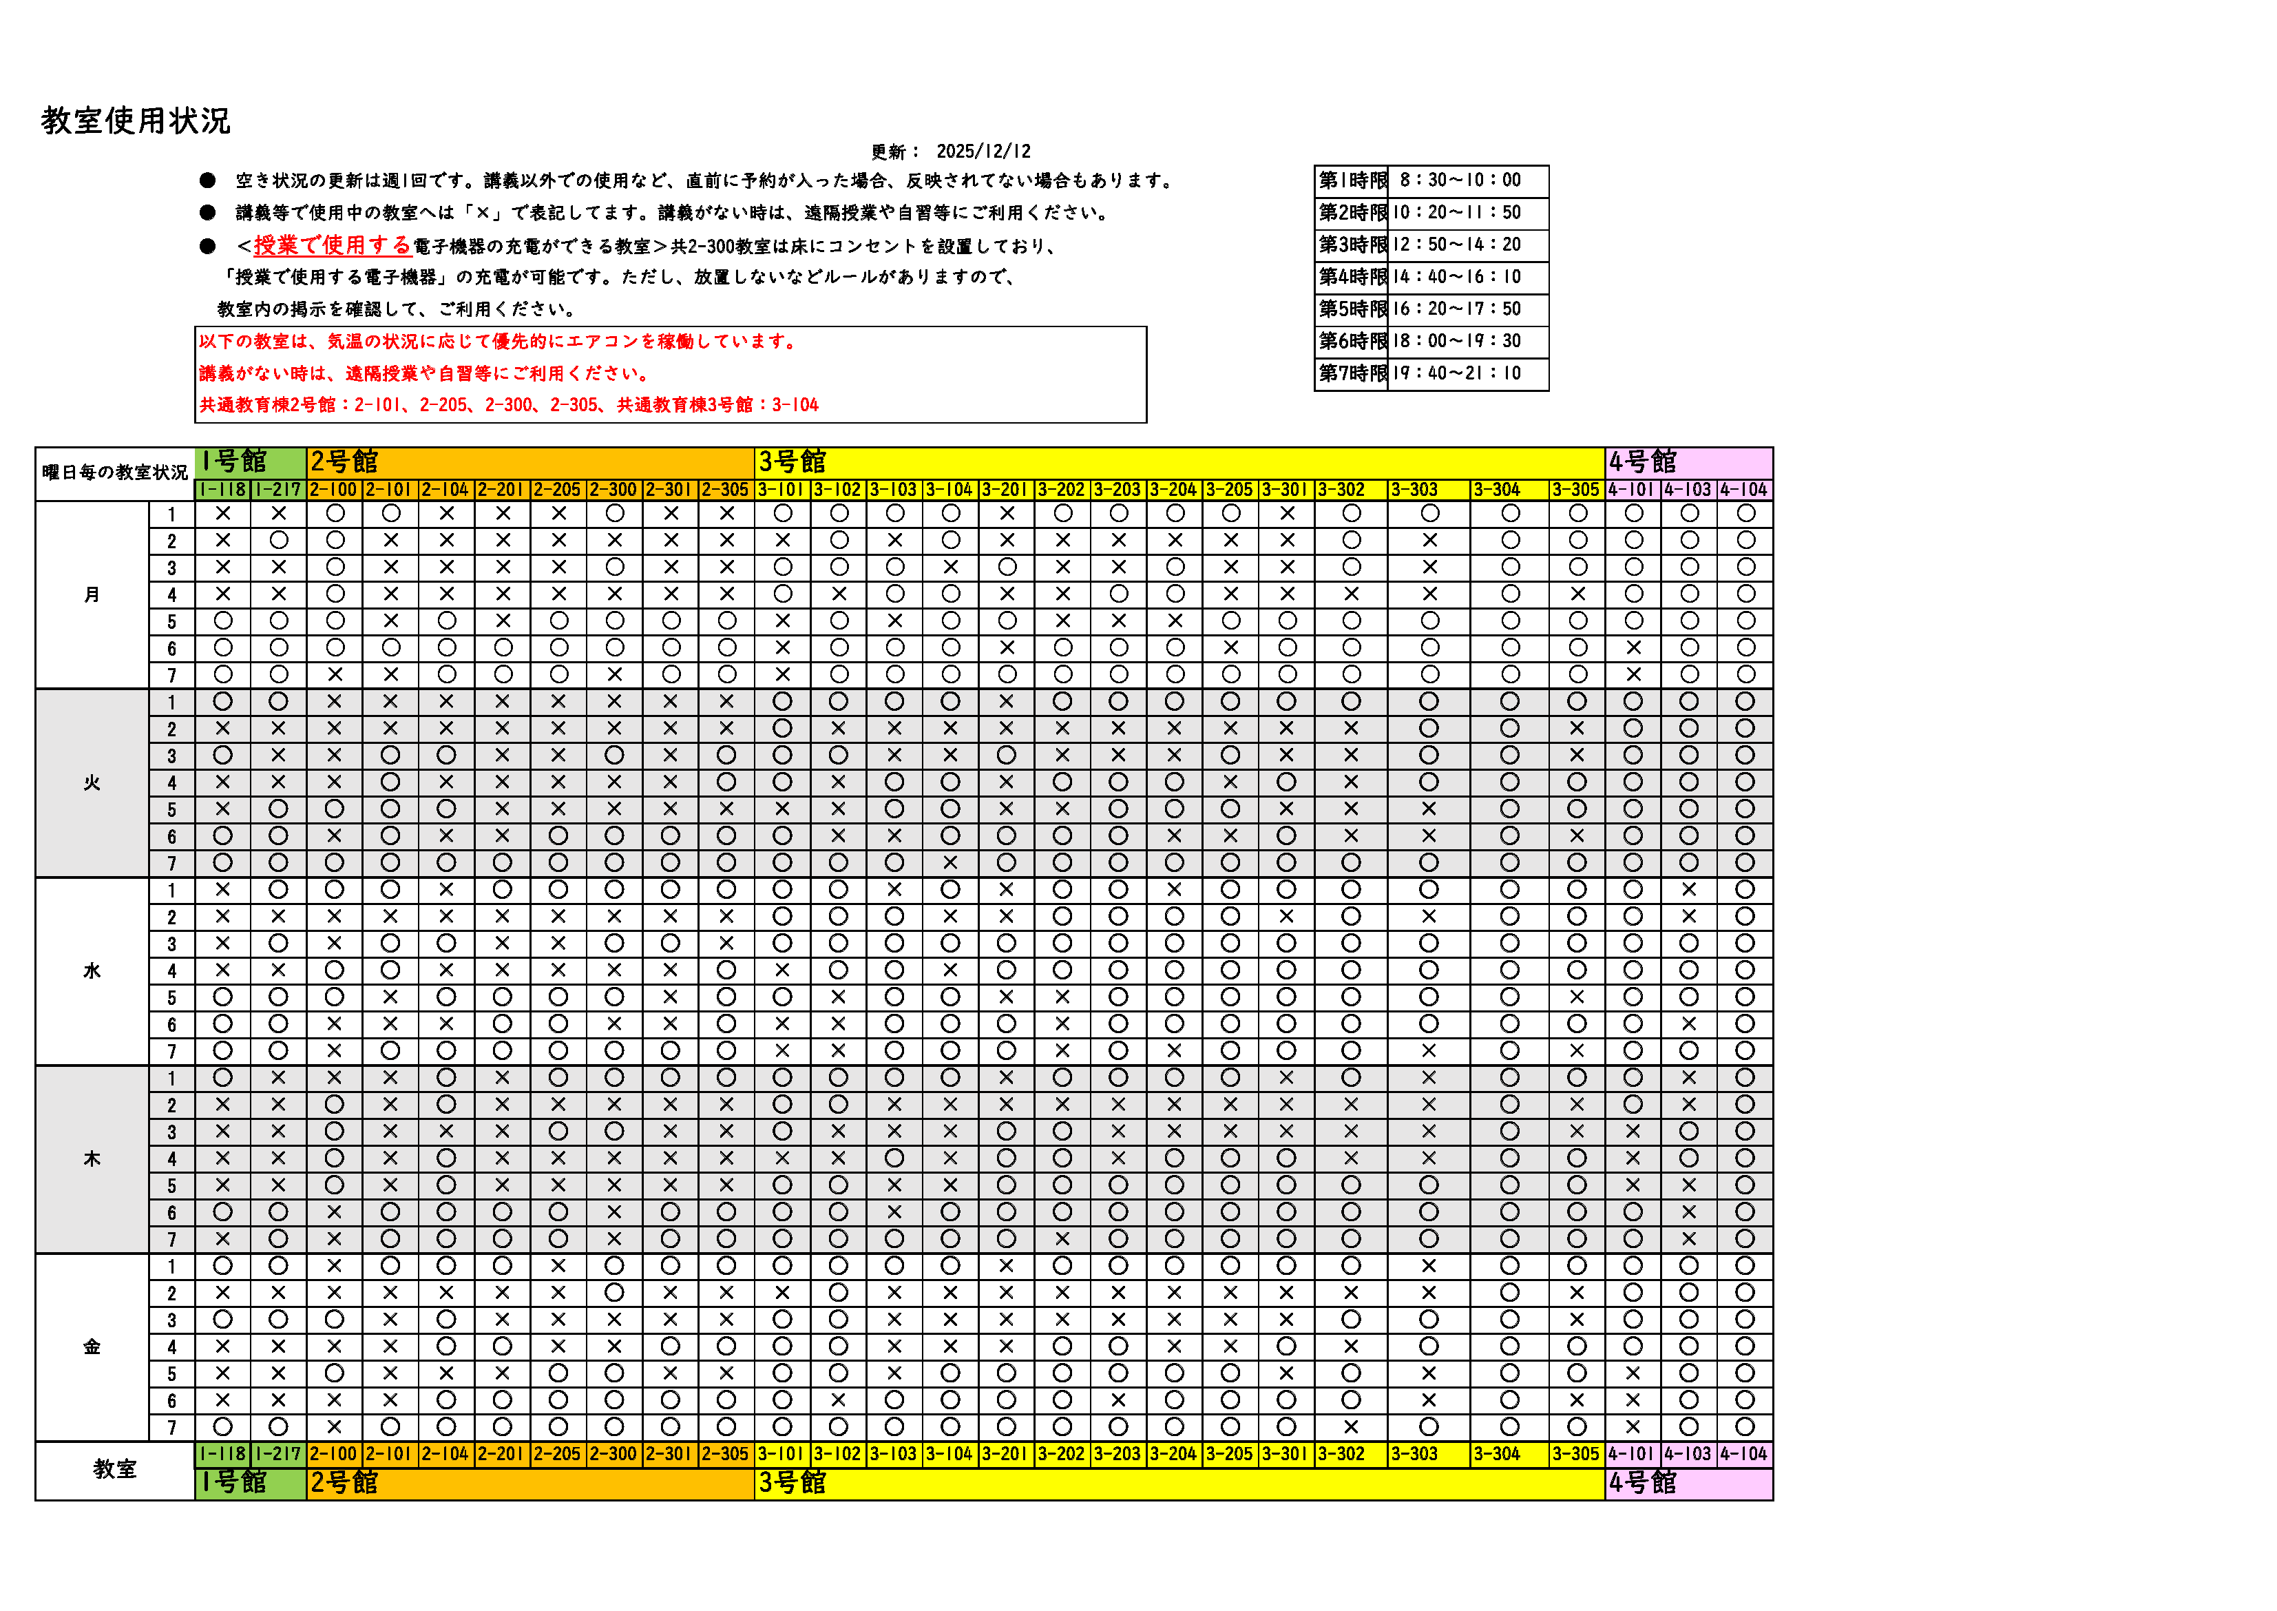Select the 第1時限 8:30～10:00 row

click(x=1431, y=180)
